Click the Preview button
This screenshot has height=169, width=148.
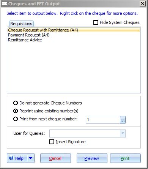tap(92, 158)
